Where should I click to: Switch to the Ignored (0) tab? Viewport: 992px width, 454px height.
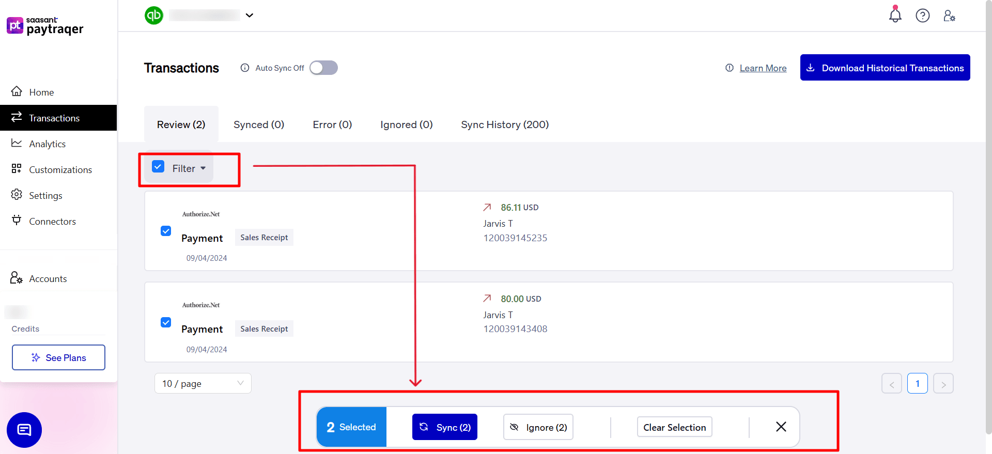tap(407, 124)
